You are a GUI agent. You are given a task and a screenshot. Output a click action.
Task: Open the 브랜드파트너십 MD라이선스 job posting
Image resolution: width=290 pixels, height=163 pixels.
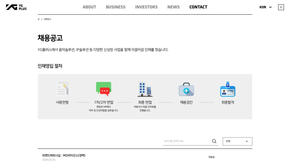point(63,155)
